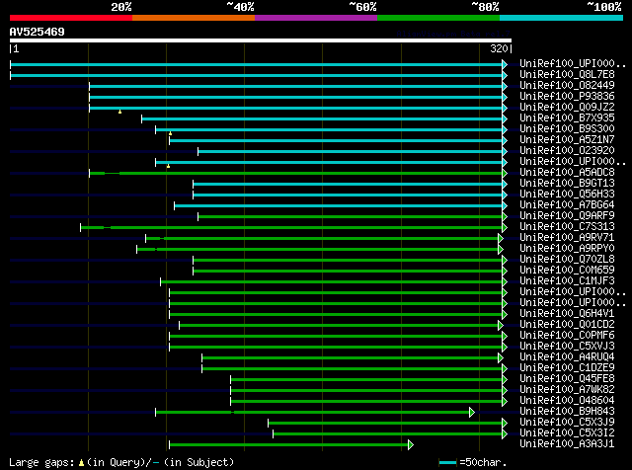Select the UniRef100_A5ADC8 label
Viewport: 632px width, 470px height.
(567, 173)
